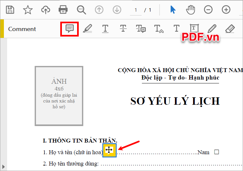243x171 pixels.
Task: Zoom out with the minus circle
Action: (208, 10)
